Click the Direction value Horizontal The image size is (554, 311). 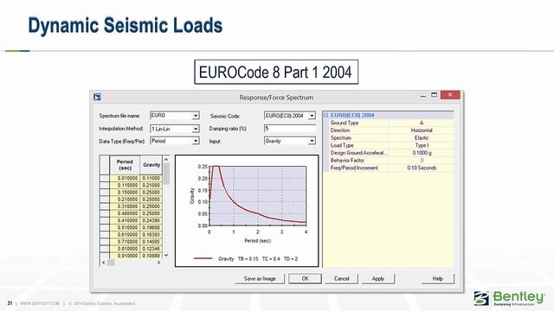422,130
